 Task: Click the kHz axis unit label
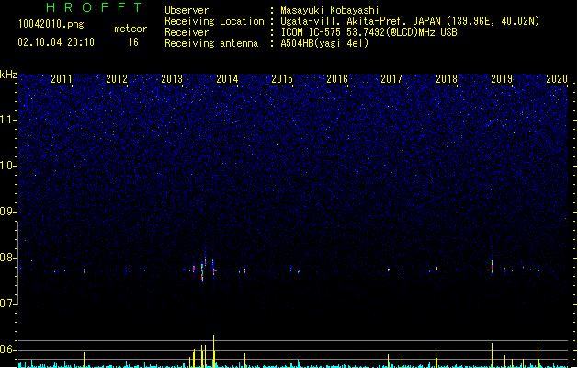click(8, 75)
